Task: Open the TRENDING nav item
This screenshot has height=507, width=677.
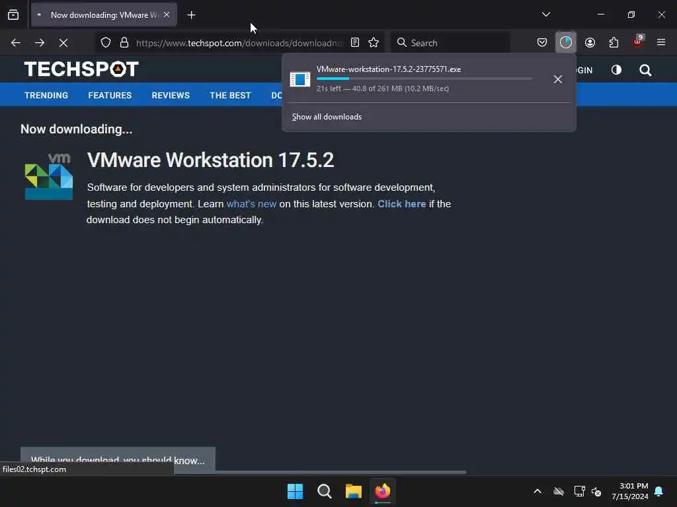Action: coord(46,95)
